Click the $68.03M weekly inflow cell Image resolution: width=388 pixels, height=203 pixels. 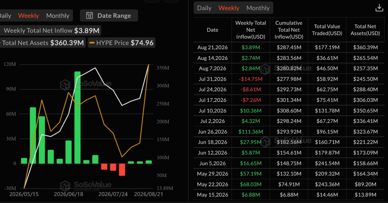pos(251,184)
